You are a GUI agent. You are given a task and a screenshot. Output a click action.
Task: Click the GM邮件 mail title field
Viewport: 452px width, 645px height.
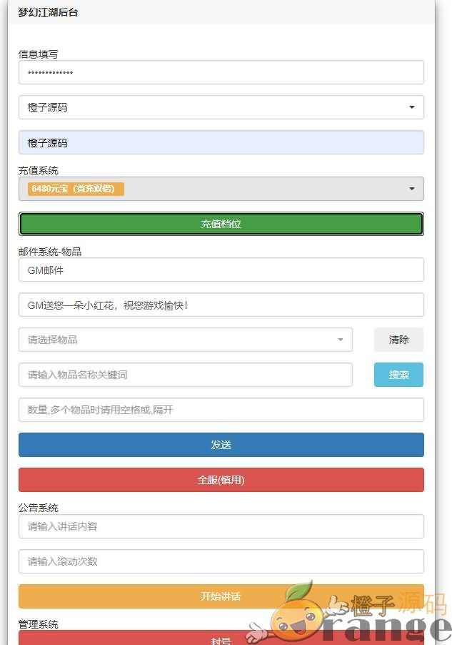[x=221, y=270]
